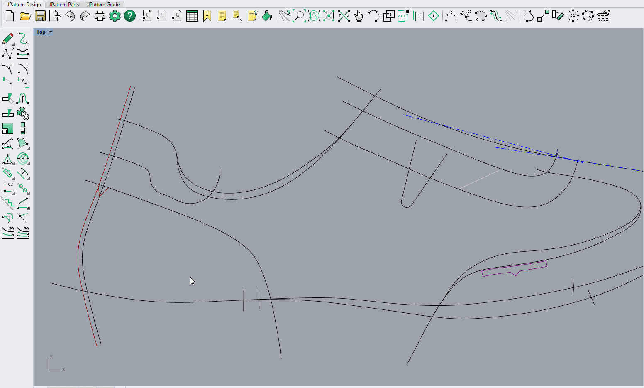Switch to the JPattern Grade tab
Image resolution: width=644 pixels, height=388 pixels.
[x=104, y=4]
